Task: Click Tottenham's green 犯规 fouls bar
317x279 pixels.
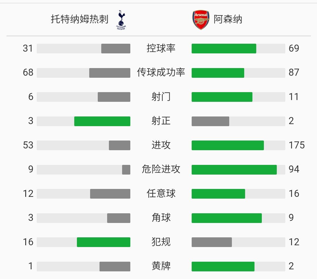Action: click(104, 242)
